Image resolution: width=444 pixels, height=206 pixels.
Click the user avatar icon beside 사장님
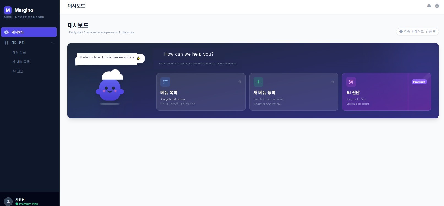(8, 202)
